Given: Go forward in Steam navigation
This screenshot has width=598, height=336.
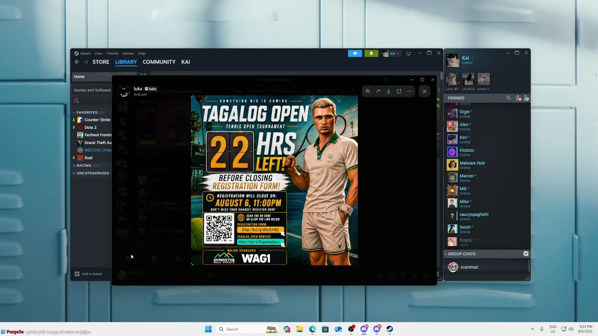Looking at the screenshot, I should click(x=86, y=62).
